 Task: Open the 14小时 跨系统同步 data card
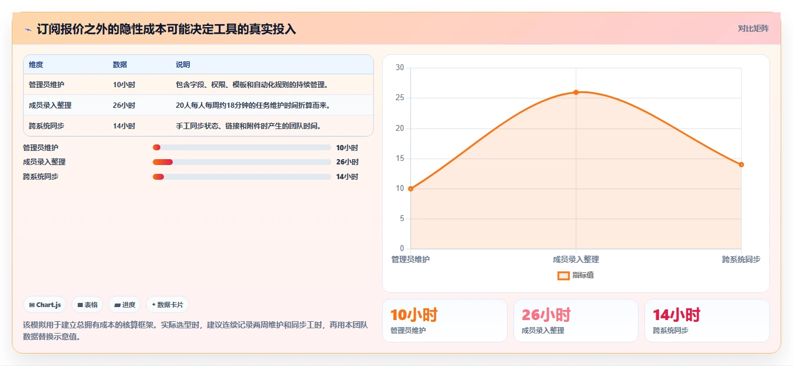coord(707,321)
